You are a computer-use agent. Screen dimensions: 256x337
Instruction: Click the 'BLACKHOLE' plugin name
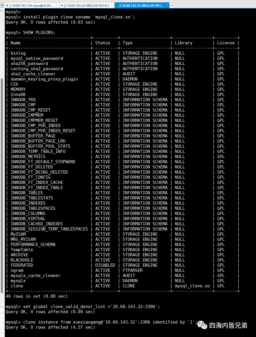[x=22, y=260]
